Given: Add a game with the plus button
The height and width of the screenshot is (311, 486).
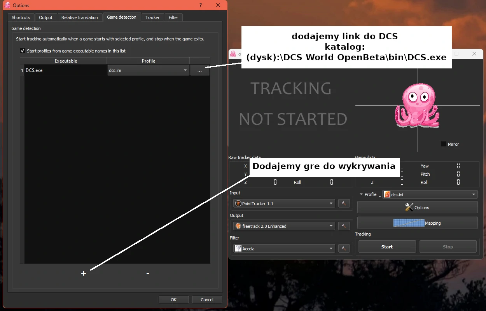Looking at the screenshot, I should [84, 273].
